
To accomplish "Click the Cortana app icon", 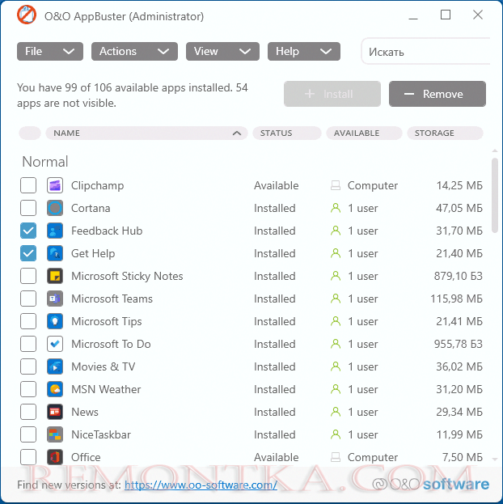I will tap(55, 208).
